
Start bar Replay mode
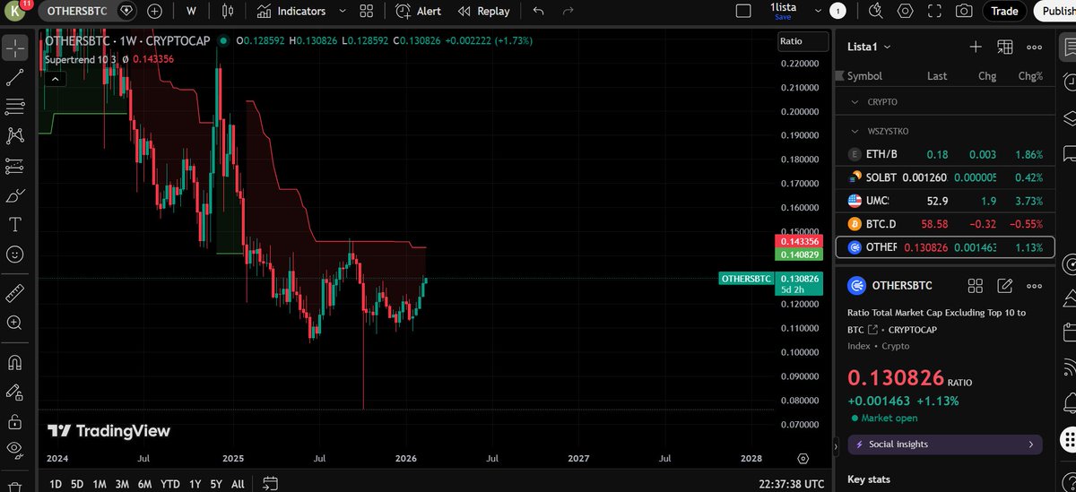tap(483, 11)
